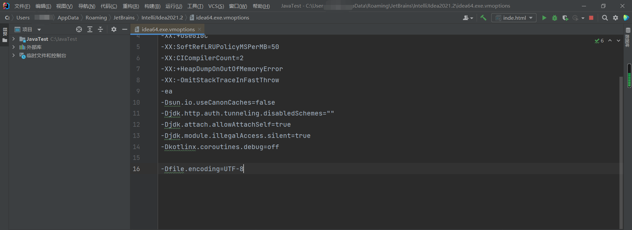Hide the project tool window
Image resolution: width=632 pixels, height=230 pixels.
125,29
